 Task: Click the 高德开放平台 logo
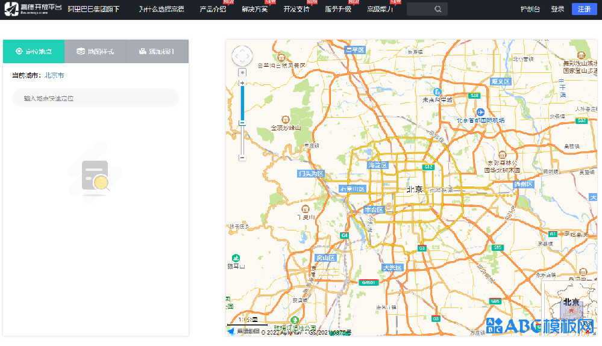33,9
